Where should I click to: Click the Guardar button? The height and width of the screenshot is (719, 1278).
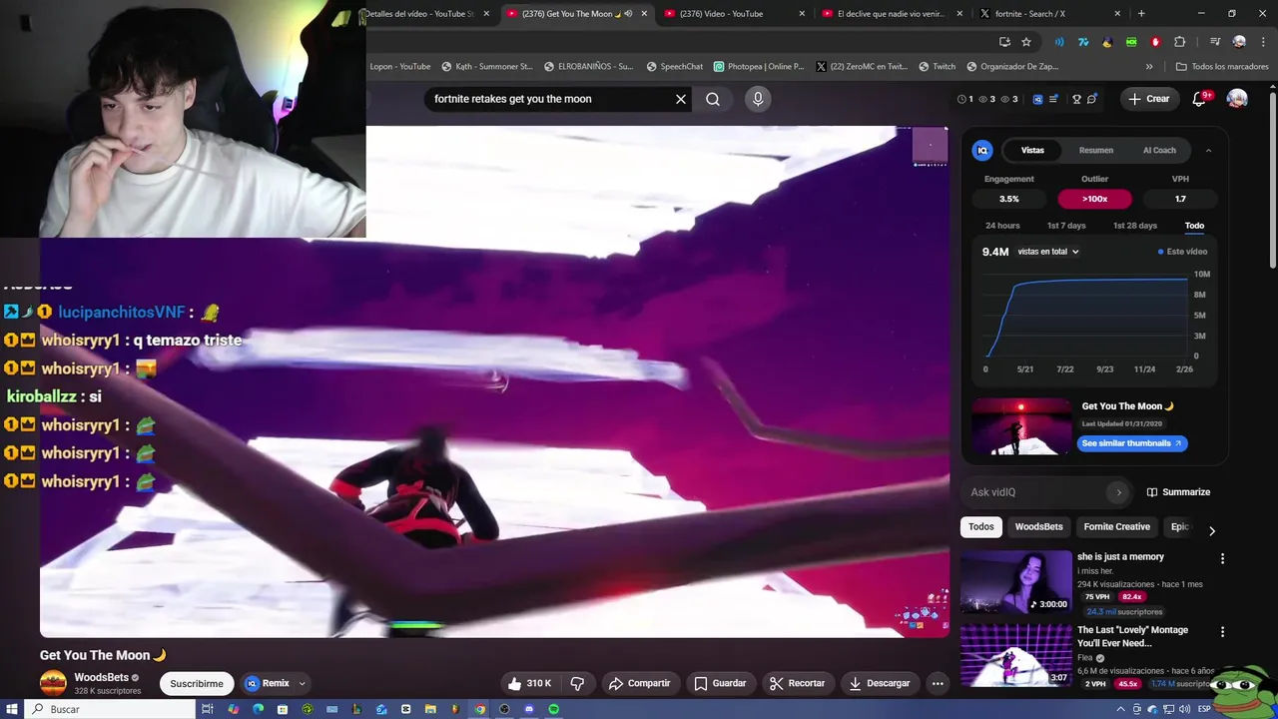[720, 683]
